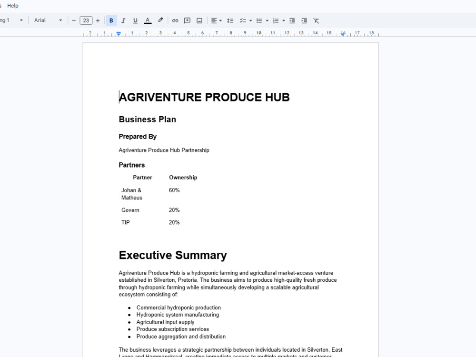The height and width of the screenshot is (357, 476).
Task: Click the Ownership column header cell
Action: 183,178
